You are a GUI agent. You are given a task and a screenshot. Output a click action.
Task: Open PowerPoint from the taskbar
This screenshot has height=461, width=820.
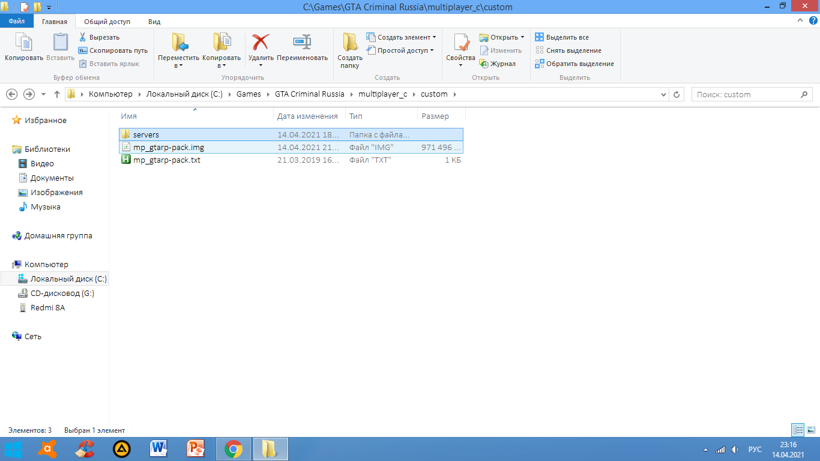point(196,449)
